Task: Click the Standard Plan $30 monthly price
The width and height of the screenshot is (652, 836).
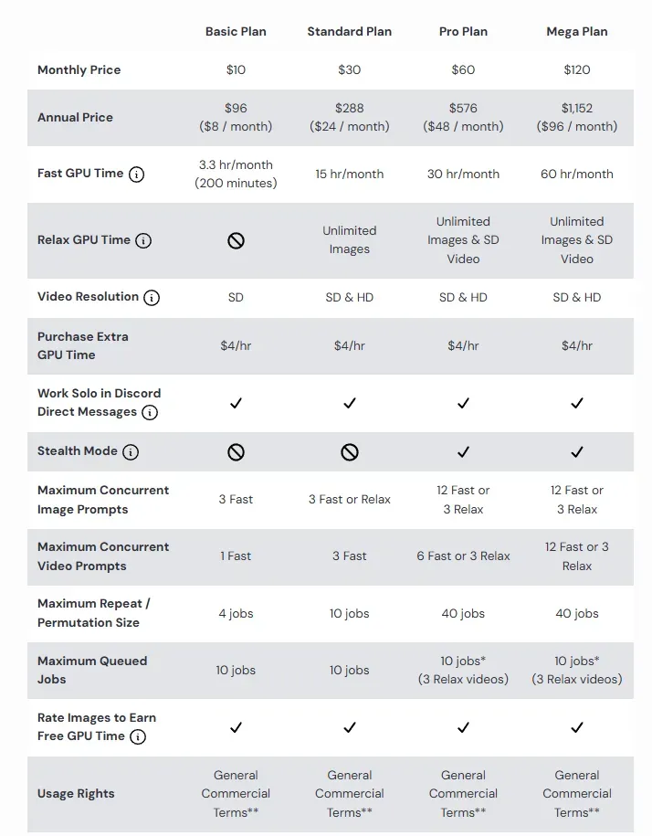Action: coord(350,69)
